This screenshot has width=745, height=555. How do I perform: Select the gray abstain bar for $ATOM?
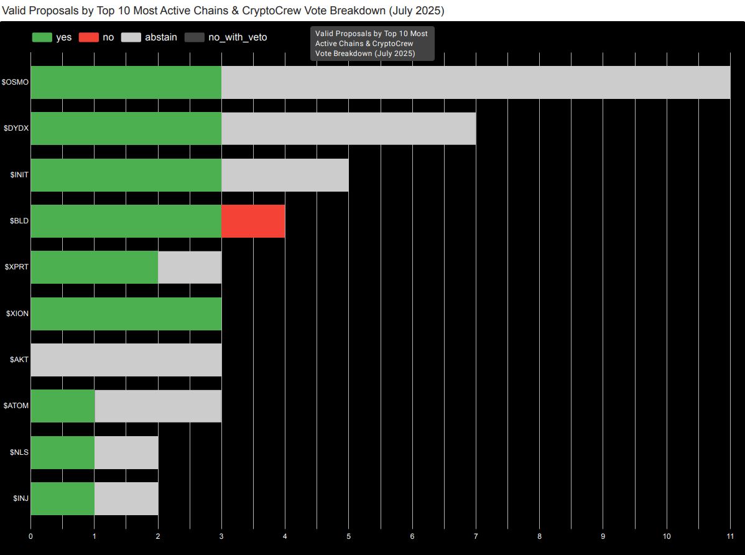[158, 406]
